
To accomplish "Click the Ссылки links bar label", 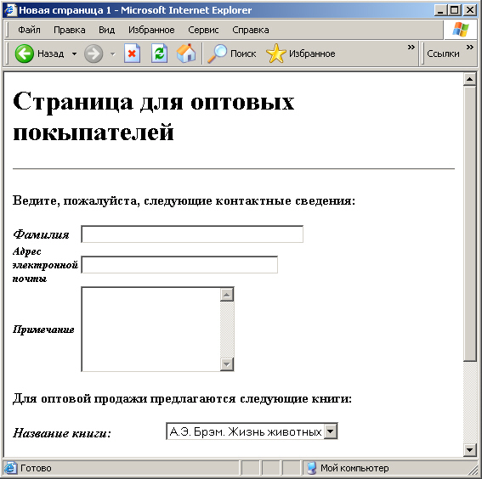I will click(x=443, y=54).
